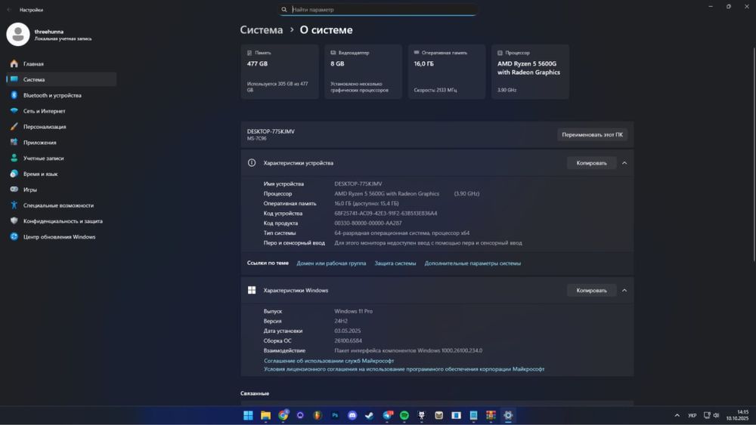
Task: Click product code 00330-80000-00000-AA287
Action: pos(368,223)
